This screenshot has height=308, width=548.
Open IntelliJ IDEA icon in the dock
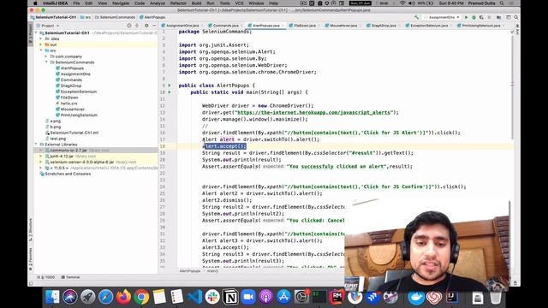452,297
